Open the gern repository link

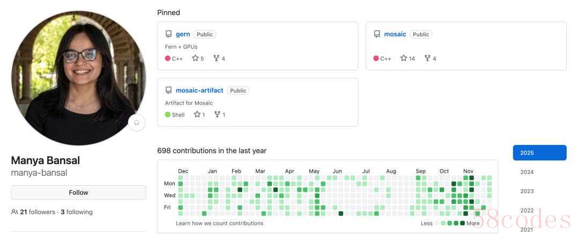point(183,34)
